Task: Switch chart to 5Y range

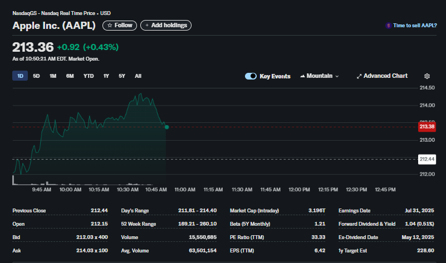Action: pos(122,76)
